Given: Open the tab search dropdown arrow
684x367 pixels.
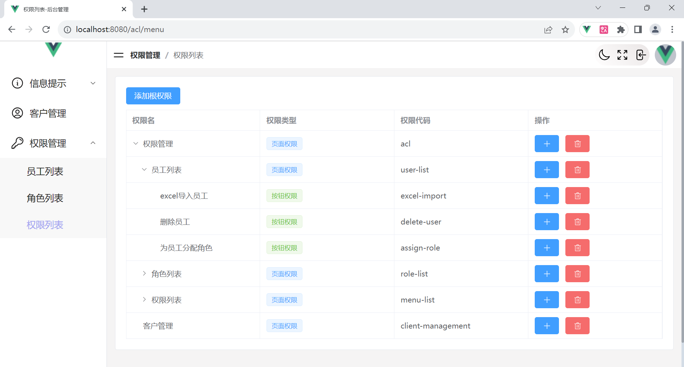Looking at the screenshot, I should [x=598, y=8].
